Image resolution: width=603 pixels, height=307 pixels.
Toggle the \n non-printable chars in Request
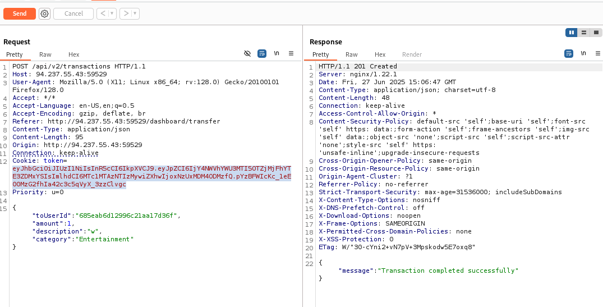tap(277, 54)
